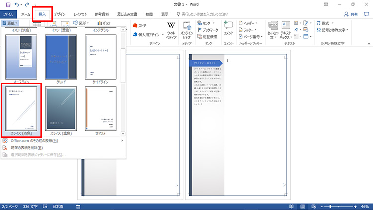Insert an online video

click(187, 29)
